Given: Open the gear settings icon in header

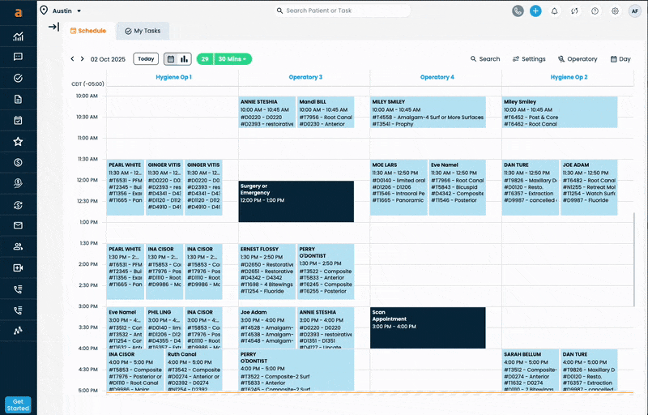Looking at the screenshot, I should [616, 11].
